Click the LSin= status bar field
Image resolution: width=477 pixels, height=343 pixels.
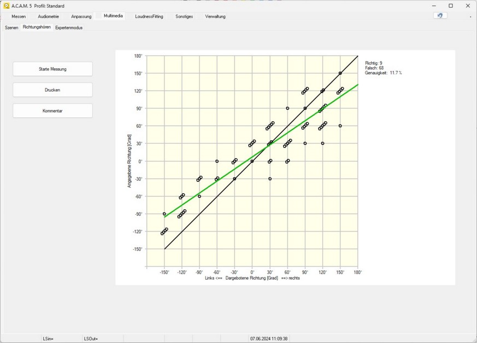click(x=48, y=339)
